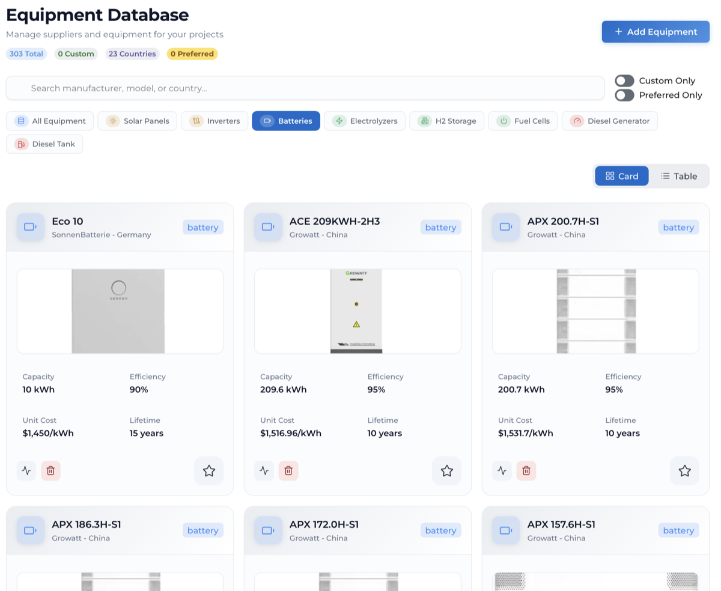The height and width of the screenshot is (591, 721).
Task: Open the Eco 10 sonnen product image
Action: pos(120,311)
